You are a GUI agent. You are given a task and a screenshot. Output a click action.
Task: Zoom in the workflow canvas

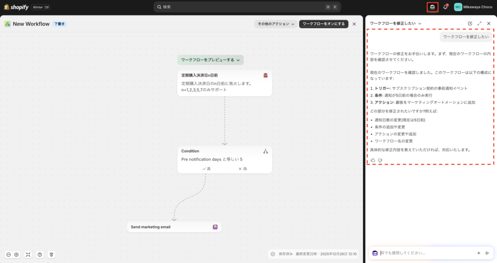[17, 254]
